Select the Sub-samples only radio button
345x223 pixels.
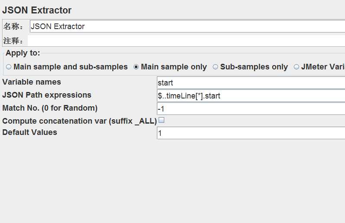point(215,67)
